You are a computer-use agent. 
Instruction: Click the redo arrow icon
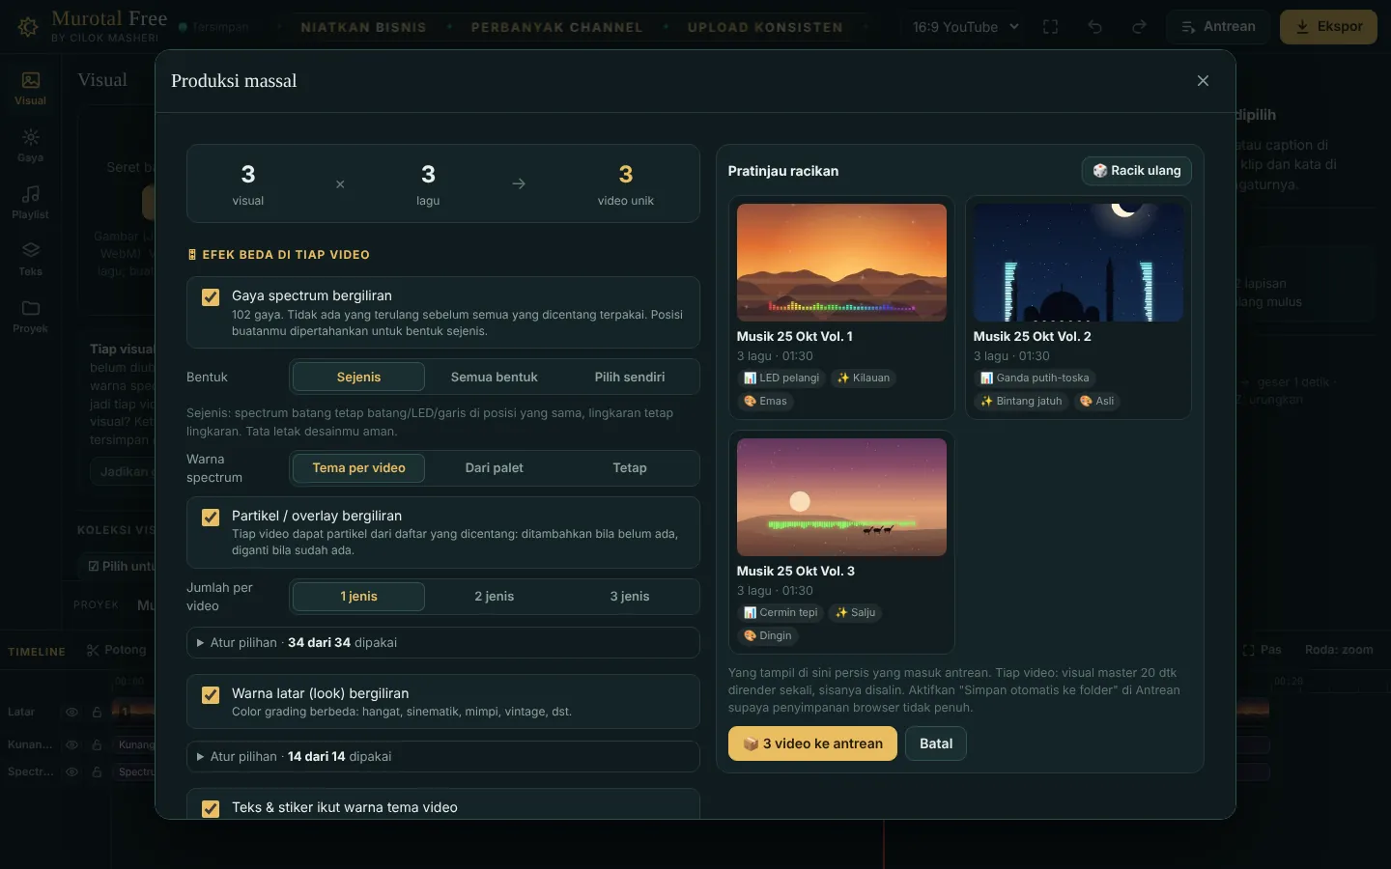[1139, 27]
